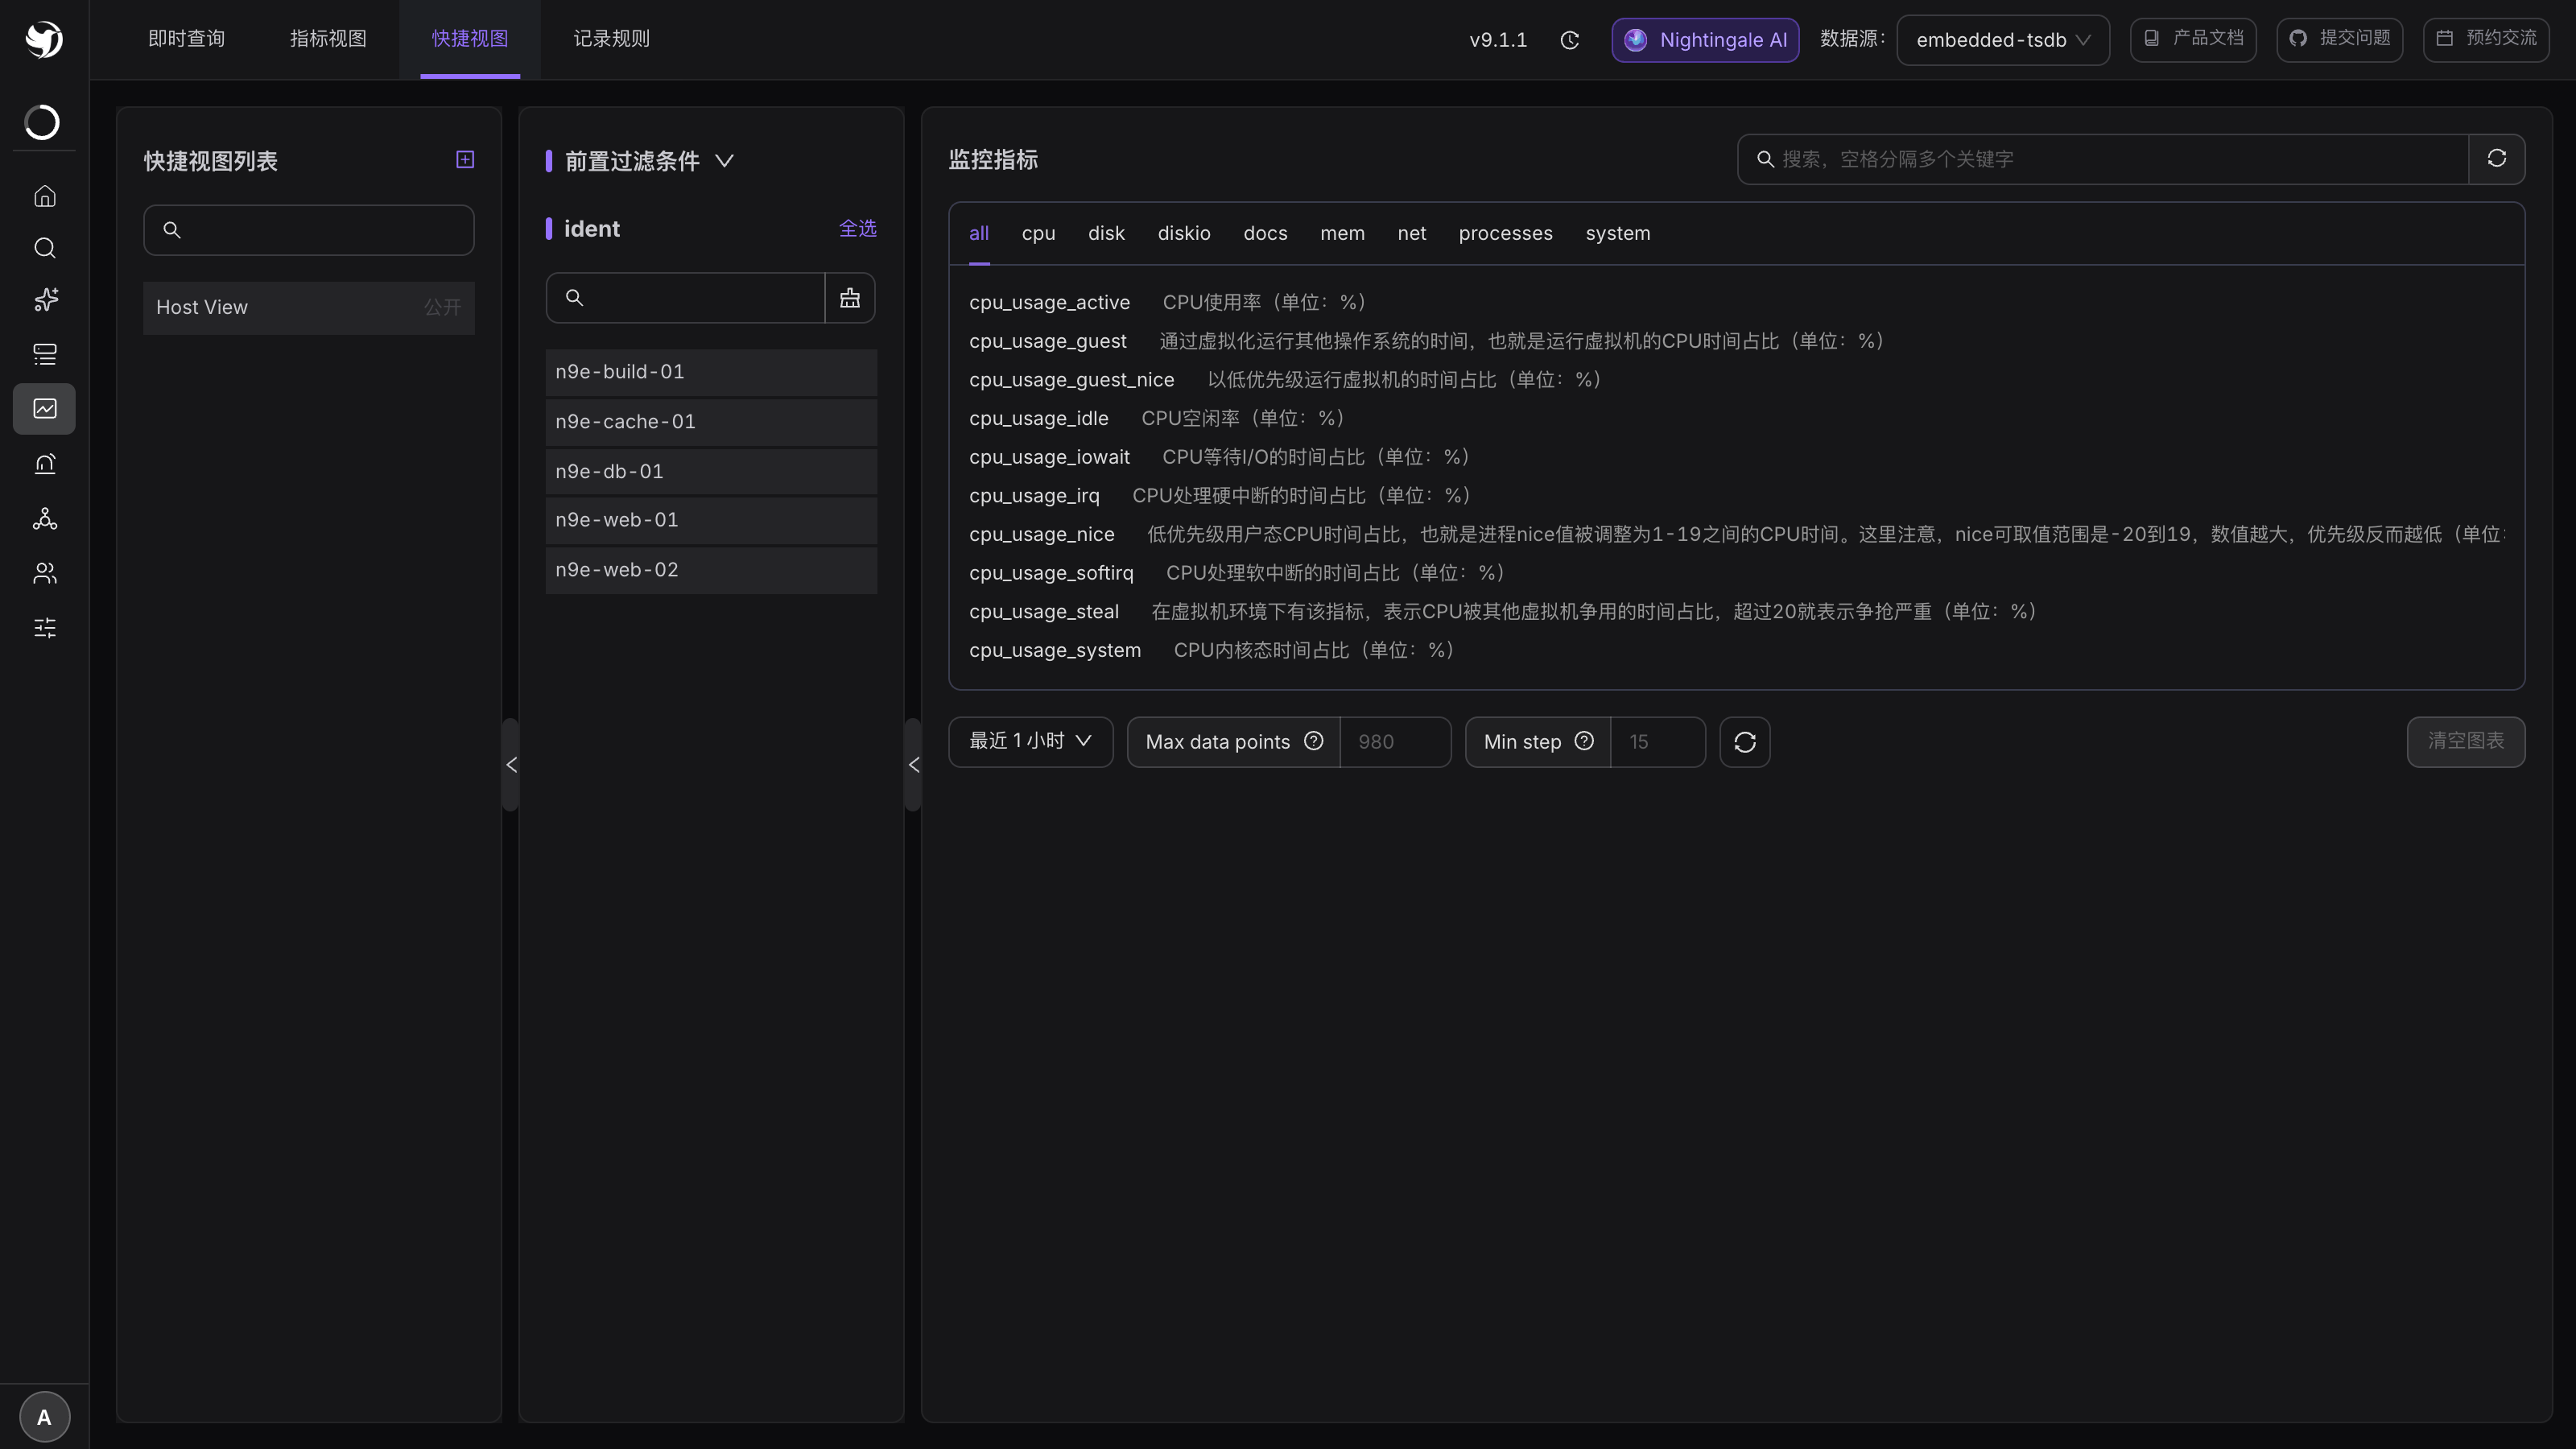This screenshot has width=2576, height=1449.
Task: Click the clear filter icon beside ident search
Action: coord(850,298)
